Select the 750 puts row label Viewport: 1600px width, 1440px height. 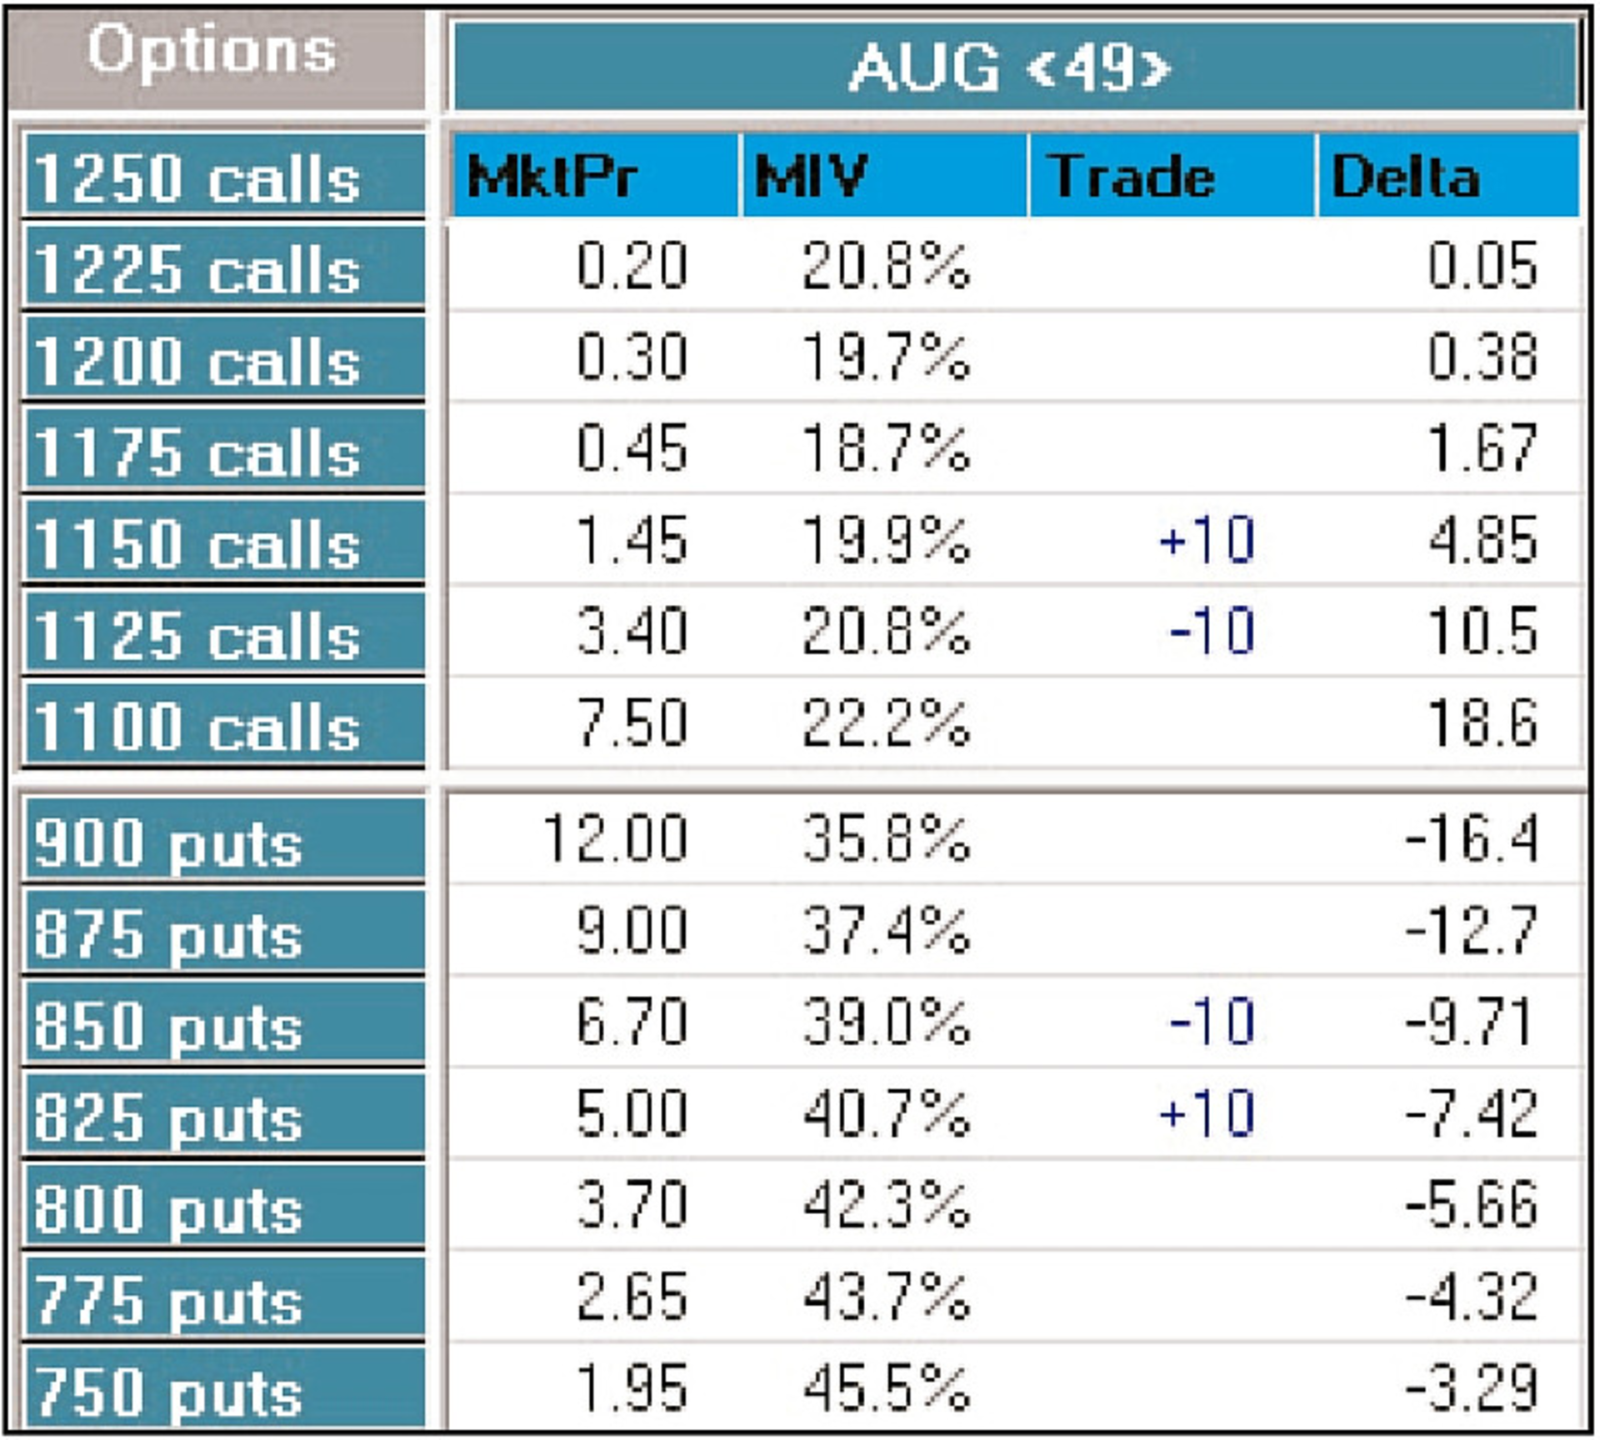[x=223, y=1390]
